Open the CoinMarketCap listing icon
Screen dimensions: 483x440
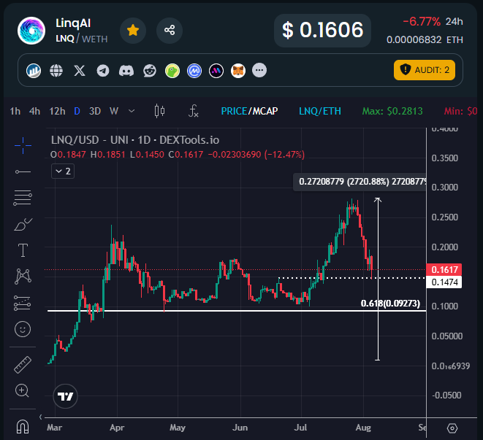(194, 71)
